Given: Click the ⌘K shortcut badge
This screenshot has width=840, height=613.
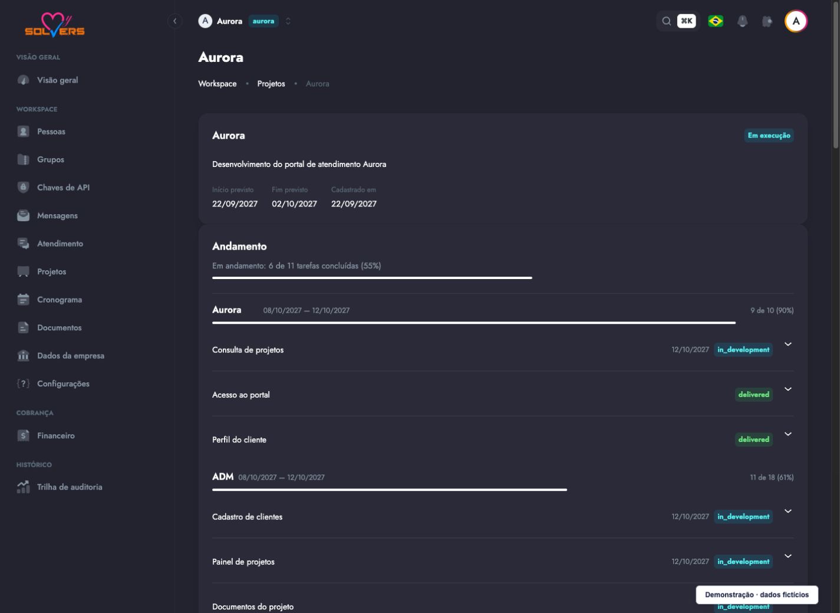Looking at the screenshot, I should (x=686, y=21).
